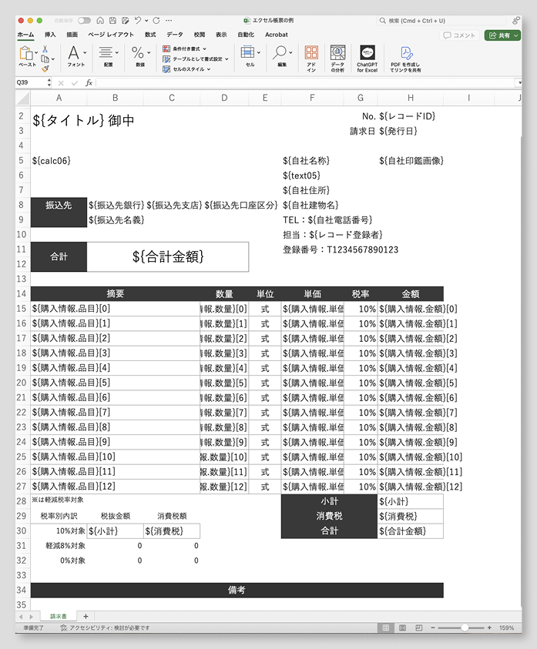The width and height of the screenshot is (537, 649).
Task: Open the 表示 ribbon tab
Action: (x=221, y=35)
